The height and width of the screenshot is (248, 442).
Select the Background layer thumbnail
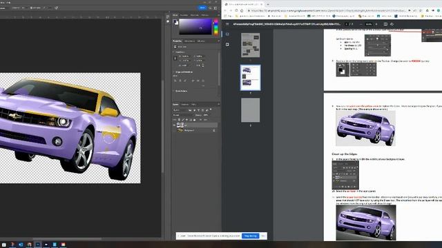(180, 130)
